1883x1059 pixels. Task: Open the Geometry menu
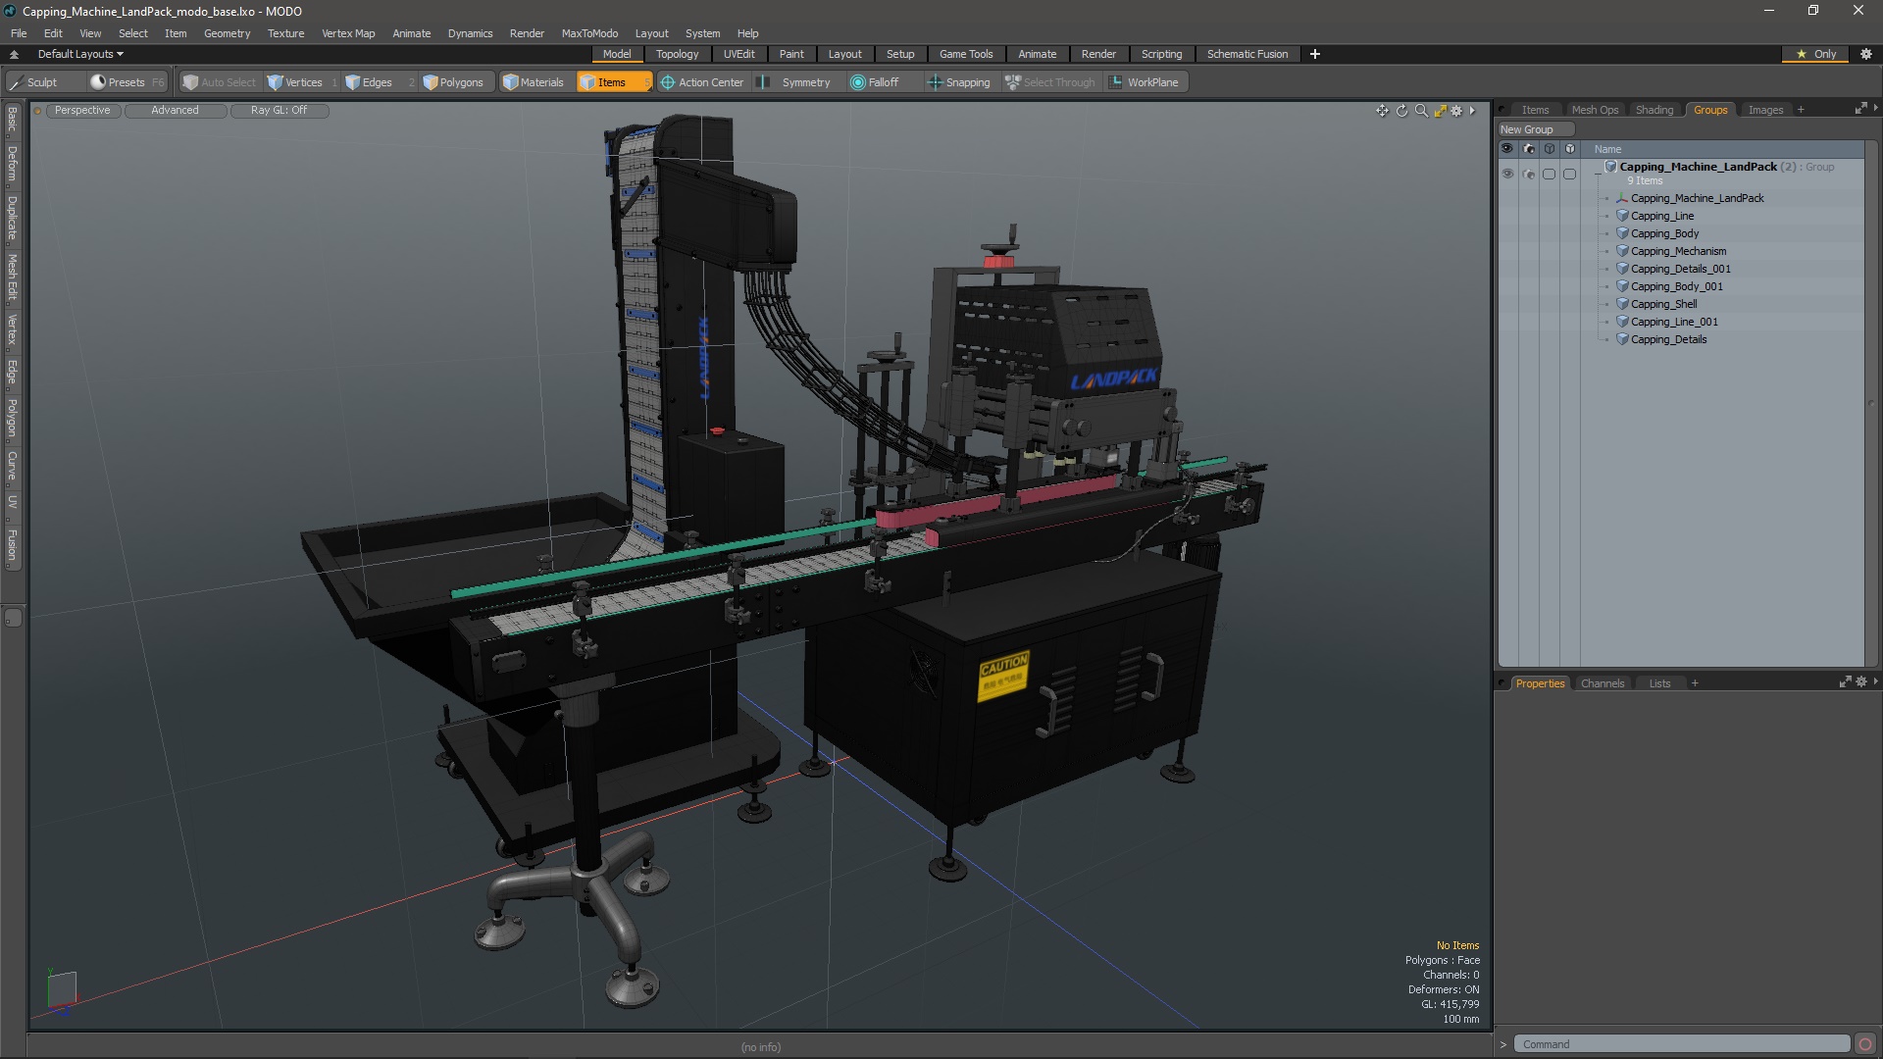coord(227,33)
